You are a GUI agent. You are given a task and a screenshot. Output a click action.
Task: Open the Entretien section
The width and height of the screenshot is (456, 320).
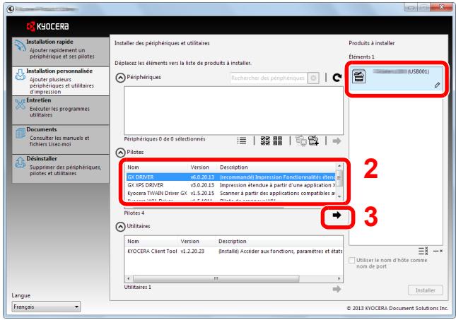[61, 110]
